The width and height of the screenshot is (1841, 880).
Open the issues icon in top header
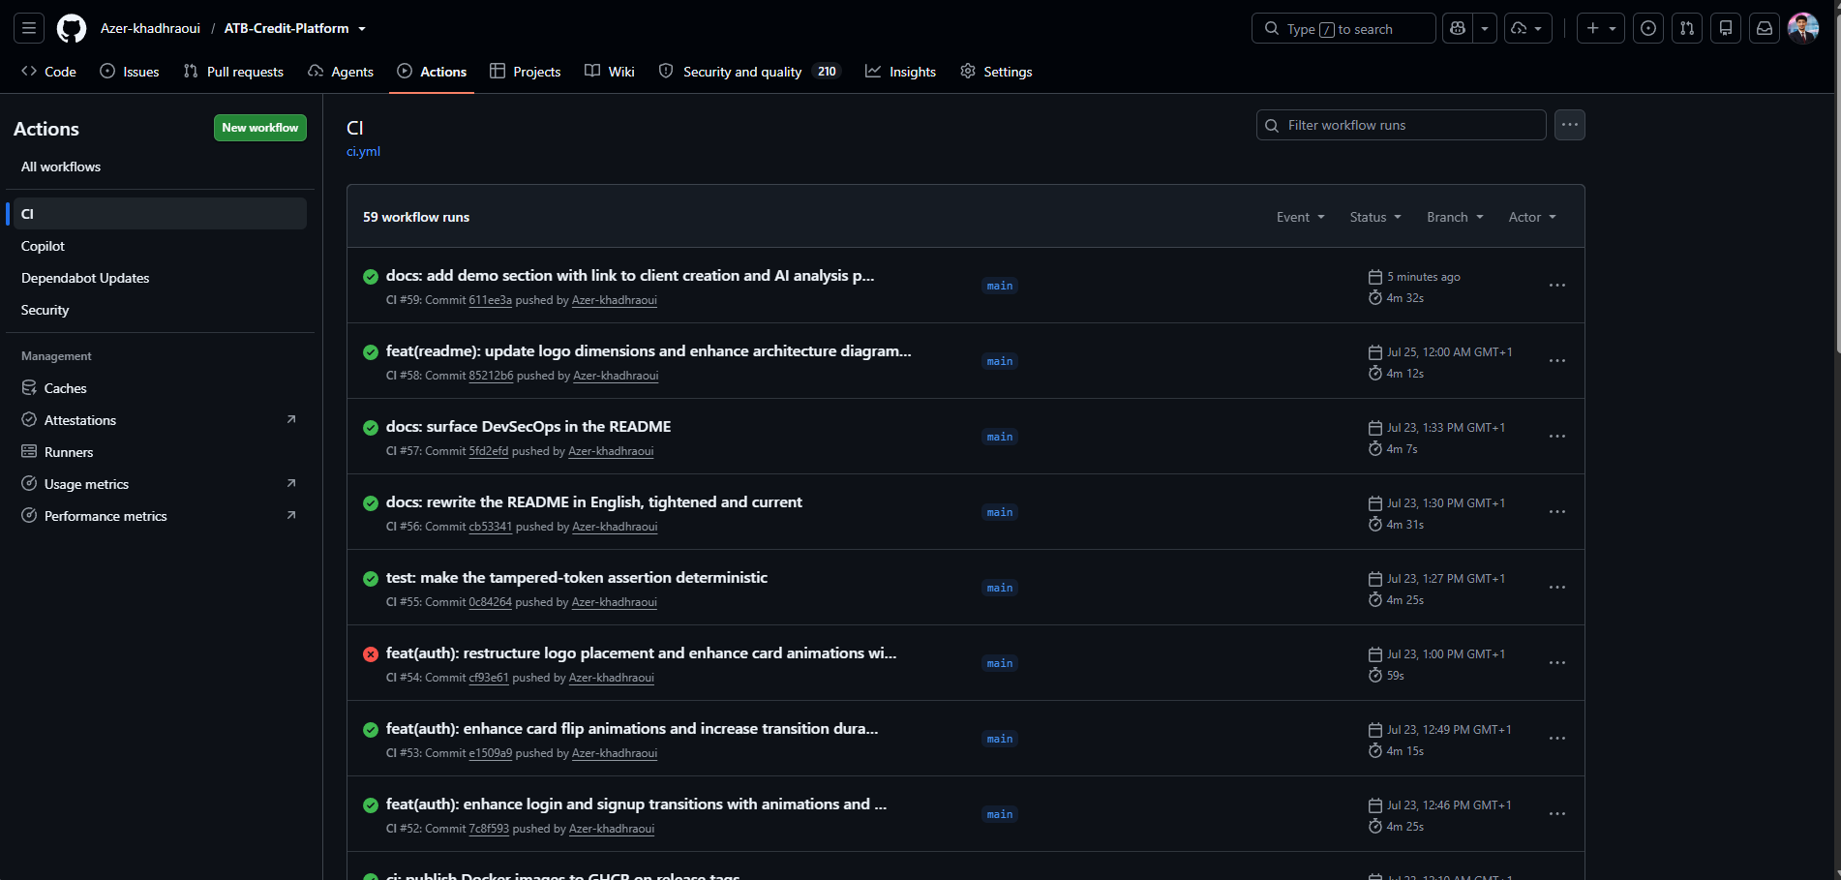(1648, 29)
